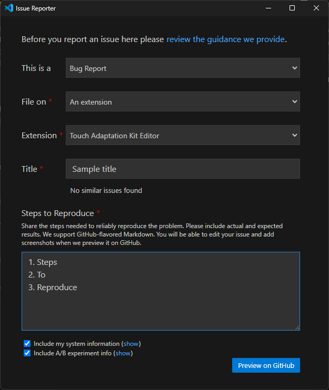The image size is (329, 390).
Task: Click the text area resize grip
Action: point(297,327)
